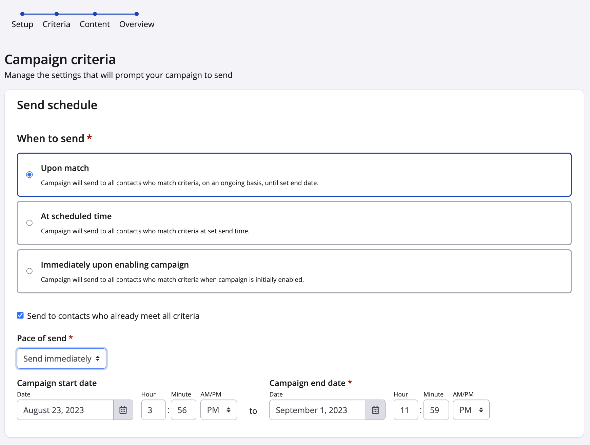Image resolution: width=590 pixels, height=445 pixels.
Task: Click the Overview step dot on progress line
Action: click(137, 14)
